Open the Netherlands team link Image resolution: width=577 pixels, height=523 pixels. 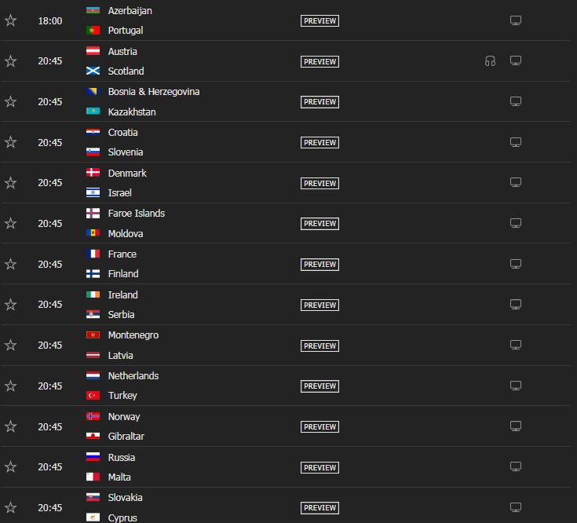(133, 376)
